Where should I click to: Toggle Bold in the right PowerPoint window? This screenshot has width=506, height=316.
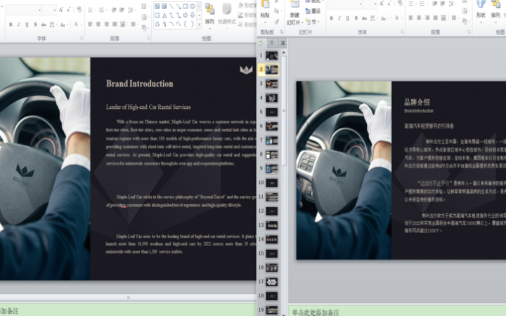coord(332,18)
